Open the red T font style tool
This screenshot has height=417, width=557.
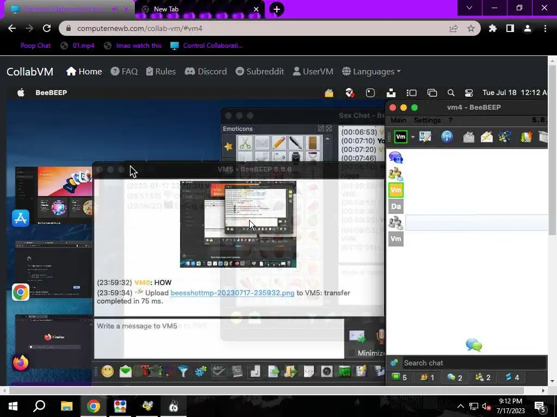point(147,371)
